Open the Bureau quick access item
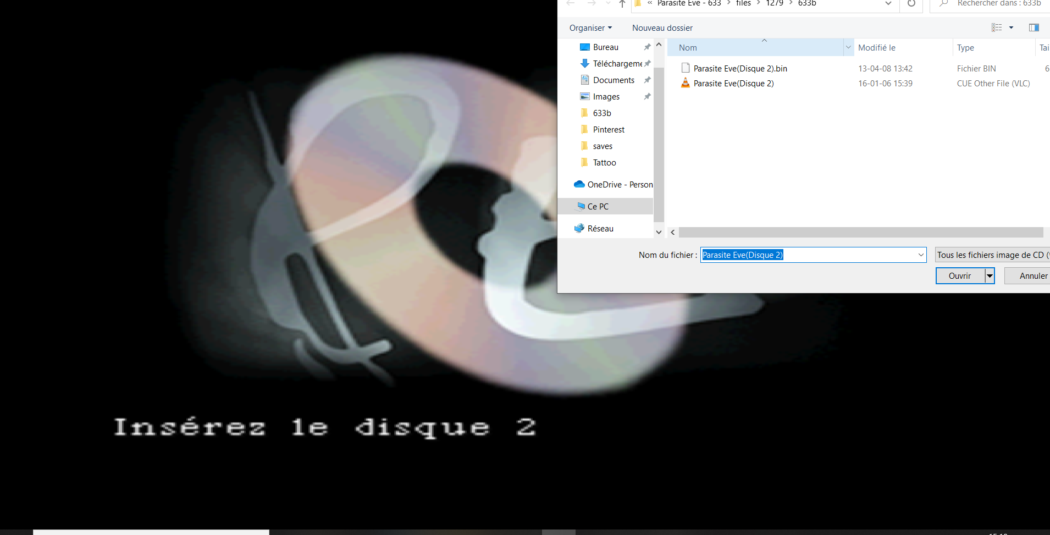1050x535 pixels. point(605,47)
